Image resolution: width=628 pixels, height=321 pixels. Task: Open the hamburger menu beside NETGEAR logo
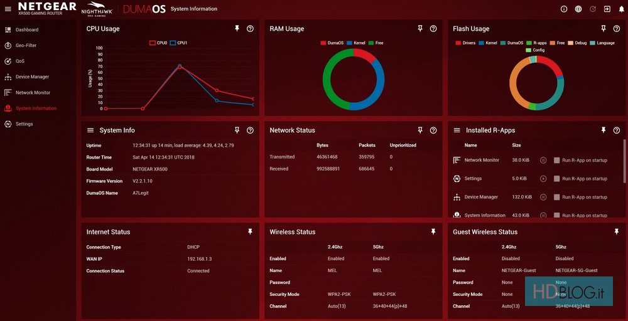8,9
